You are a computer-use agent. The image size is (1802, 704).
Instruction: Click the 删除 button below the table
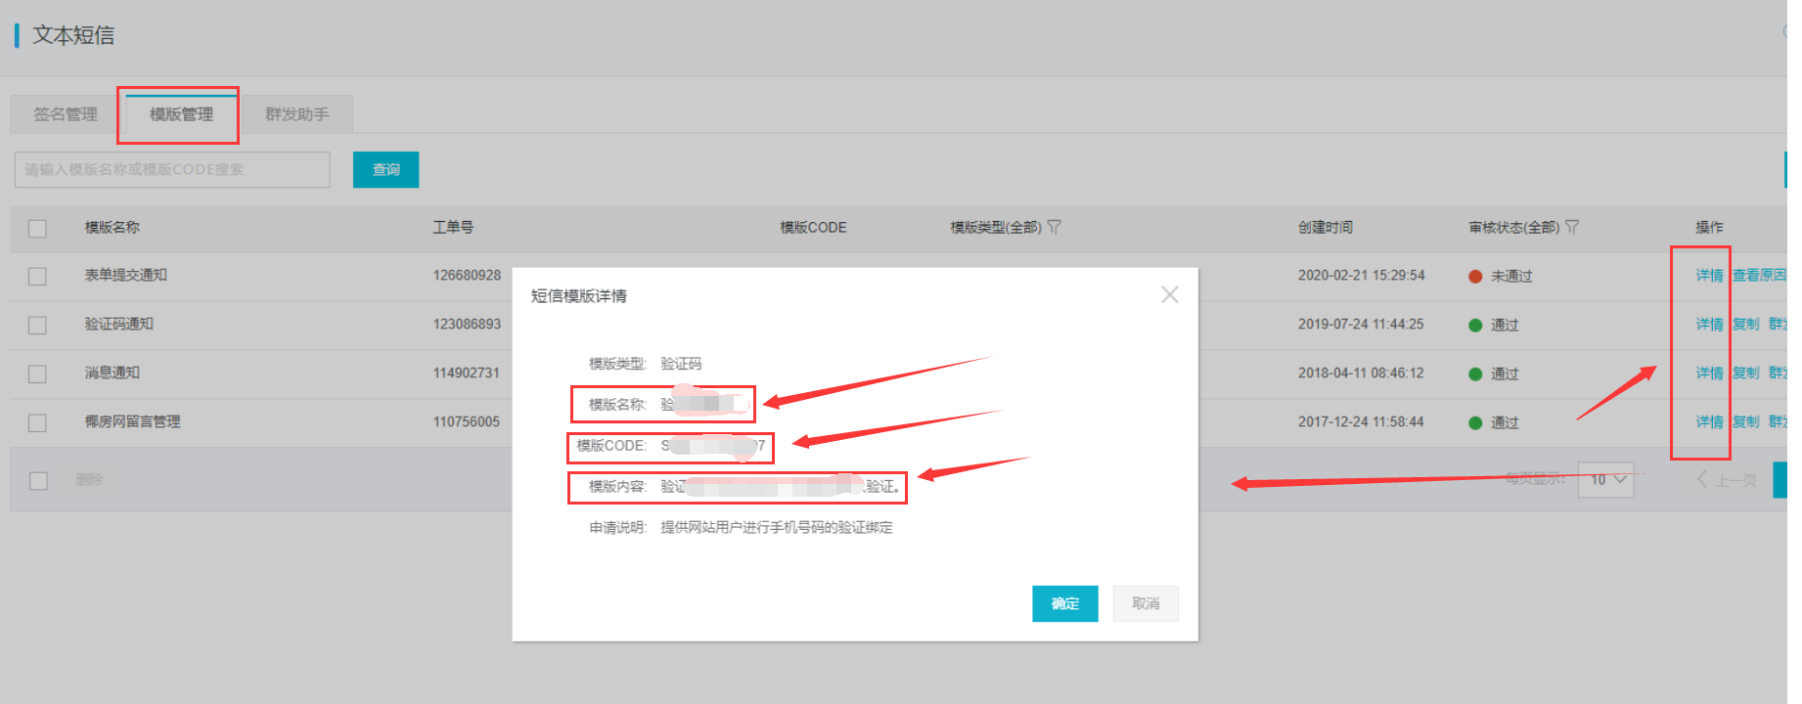pyautogui.click(x=90, y=479)
